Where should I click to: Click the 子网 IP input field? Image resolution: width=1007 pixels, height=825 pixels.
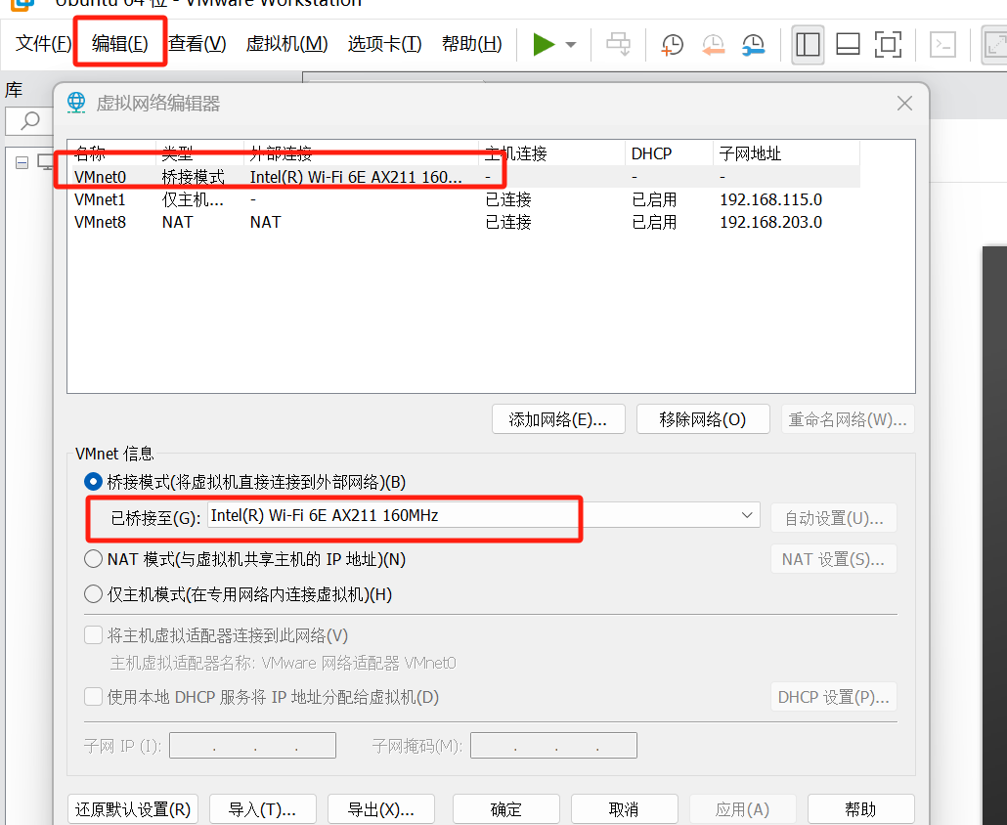coord(252,746)
